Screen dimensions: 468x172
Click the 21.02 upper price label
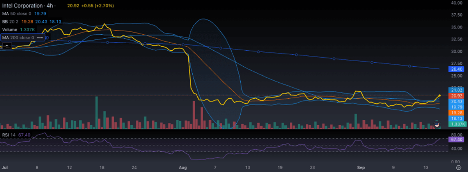(x=456, y=90)
